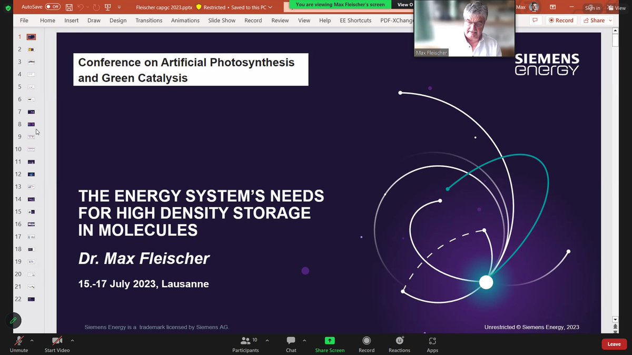Screen dimensions: 632x355
Task: Select the Save icon in Quick Access Toolbar
Action: 69,7
